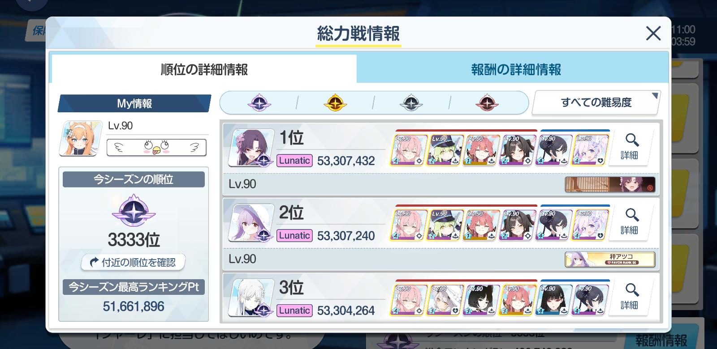Select the silver tier filter icon
Viewport: 717px width, 349px height.
coord(411,103)
